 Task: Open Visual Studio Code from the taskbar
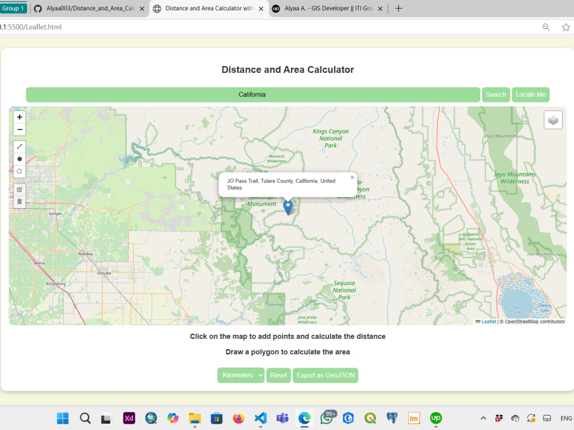pos(261,418)
